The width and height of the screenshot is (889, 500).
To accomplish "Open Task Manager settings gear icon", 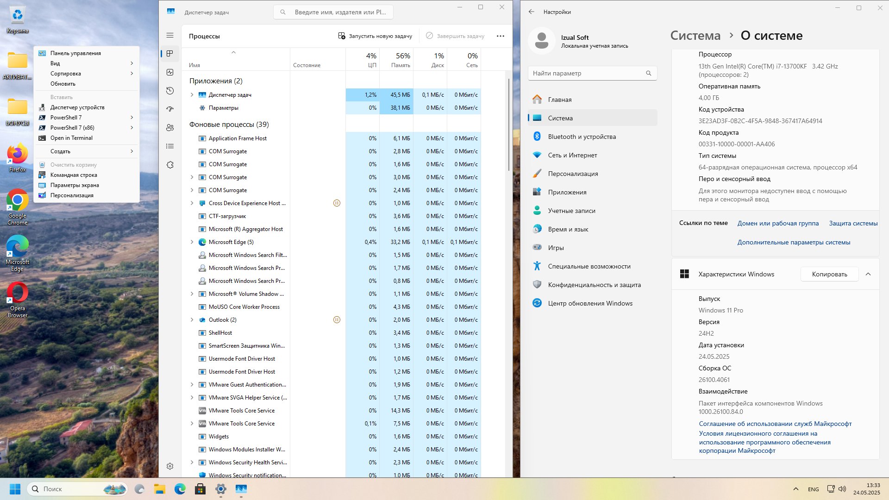I will tap(170, 466).
